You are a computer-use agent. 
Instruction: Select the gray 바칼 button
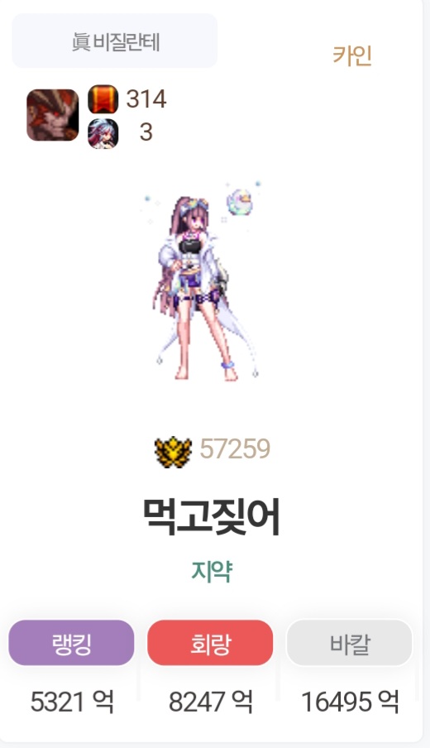(350, 643)
